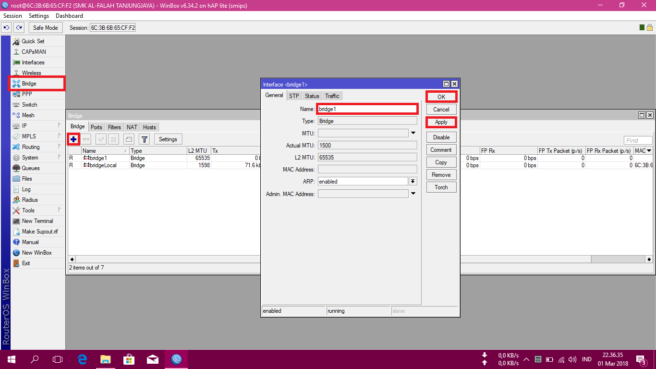Open Microsoft Edge from taskbar
The width and height of the screenshot is (656, 369).
(x=82, y=359)
